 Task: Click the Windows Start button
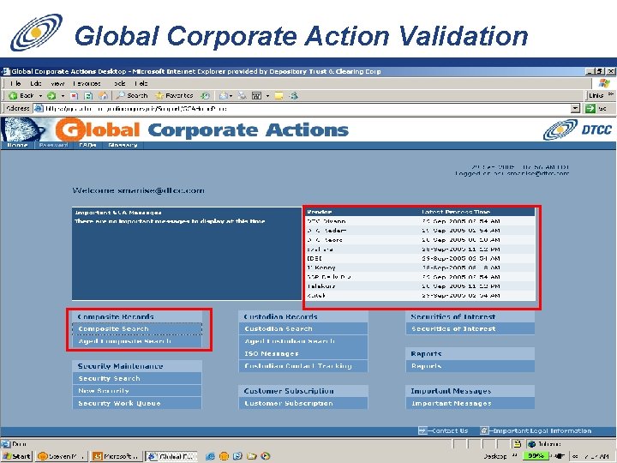click(16, 456)
